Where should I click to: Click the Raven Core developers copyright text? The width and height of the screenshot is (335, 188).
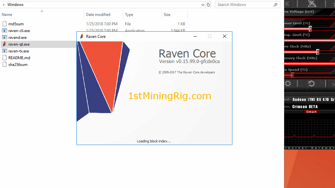[187, 72]
